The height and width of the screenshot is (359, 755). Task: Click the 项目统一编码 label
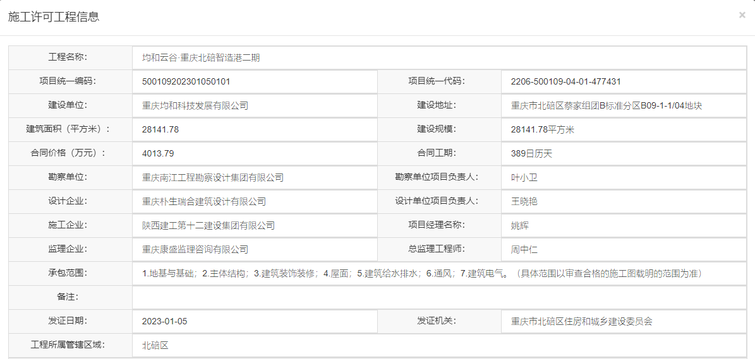(67, 81)
